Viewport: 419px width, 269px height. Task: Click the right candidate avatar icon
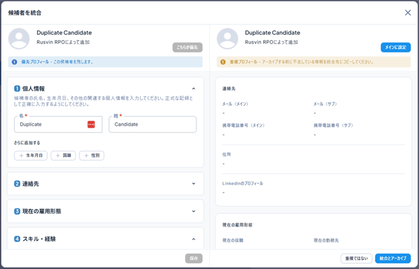227,39
